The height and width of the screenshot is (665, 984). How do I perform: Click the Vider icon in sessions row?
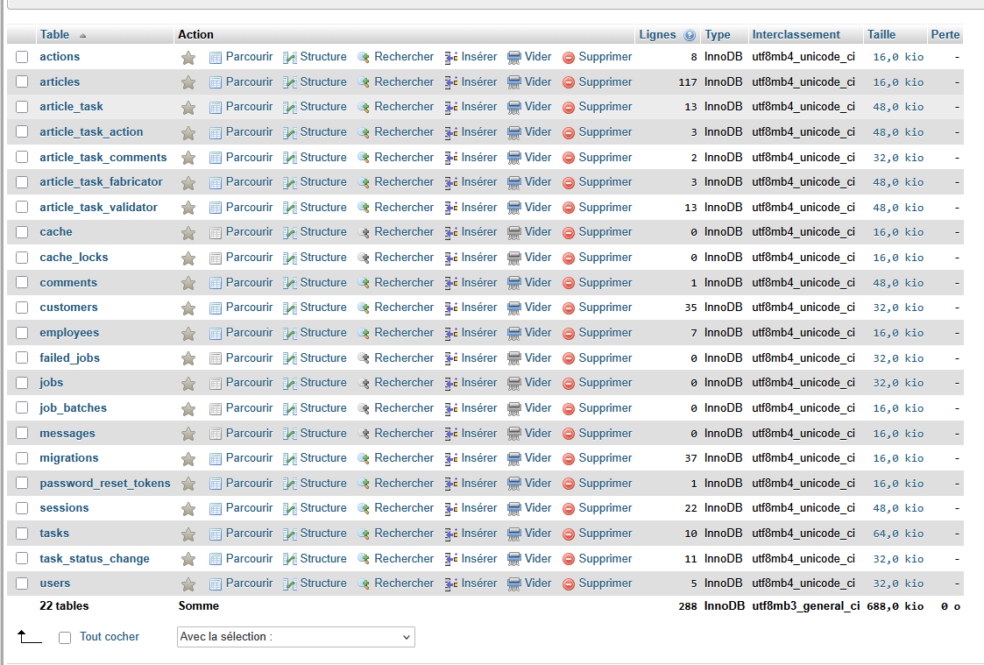coord(514,509)
